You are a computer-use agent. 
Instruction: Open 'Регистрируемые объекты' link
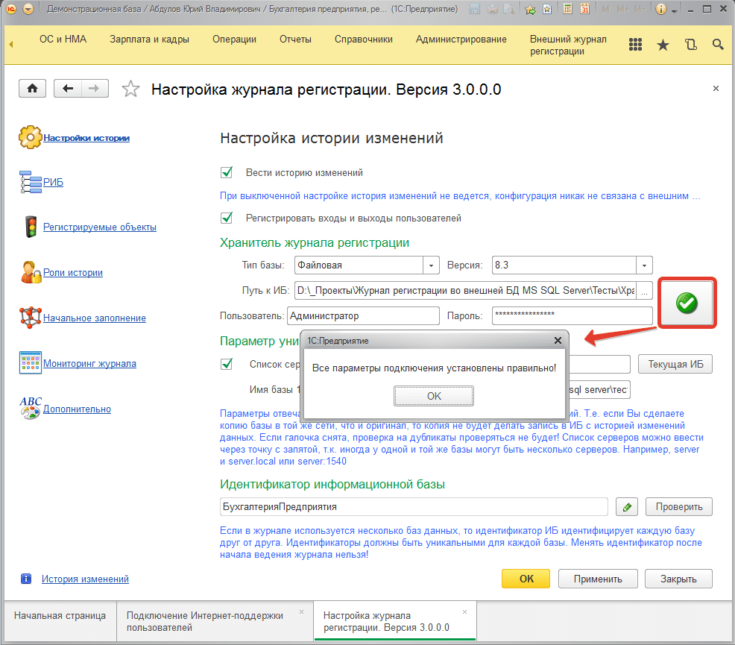(99, 227)
